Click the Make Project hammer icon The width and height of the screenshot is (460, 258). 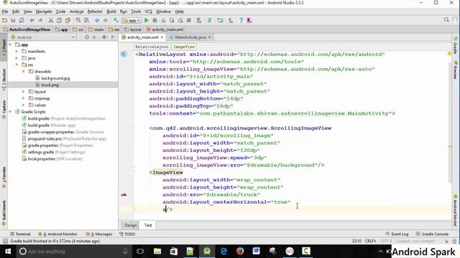tap(116, 21)
